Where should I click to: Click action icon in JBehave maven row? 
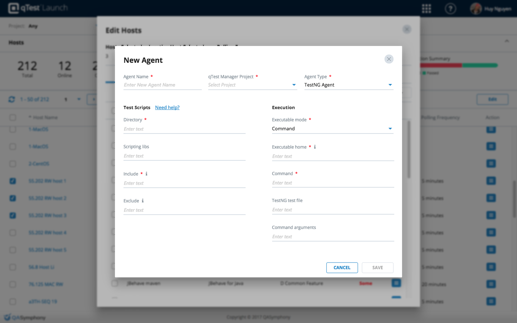click(x=396, y=283)
